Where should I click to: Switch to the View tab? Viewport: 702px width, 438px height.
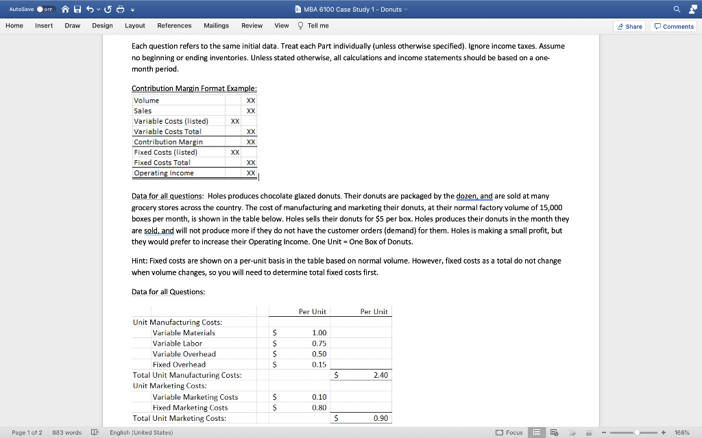click(x=282, y=26)
